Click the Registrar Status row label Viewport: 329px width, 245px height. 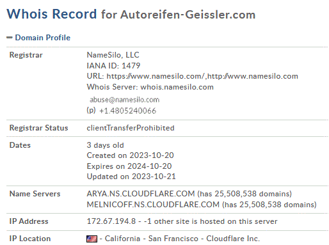pos(38,128)
